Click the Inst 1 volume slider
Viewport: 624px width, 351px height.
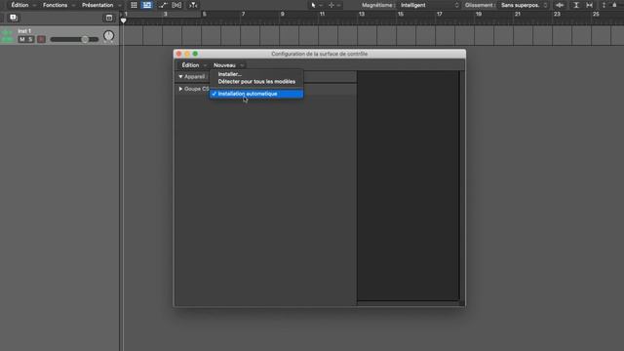(74, 39)
